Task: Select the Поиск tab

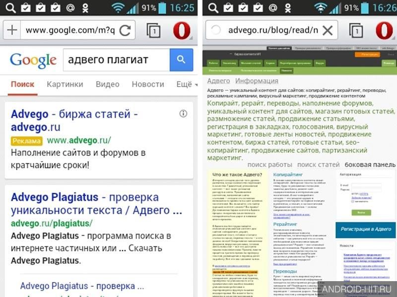Action: [x=22, y=84]
